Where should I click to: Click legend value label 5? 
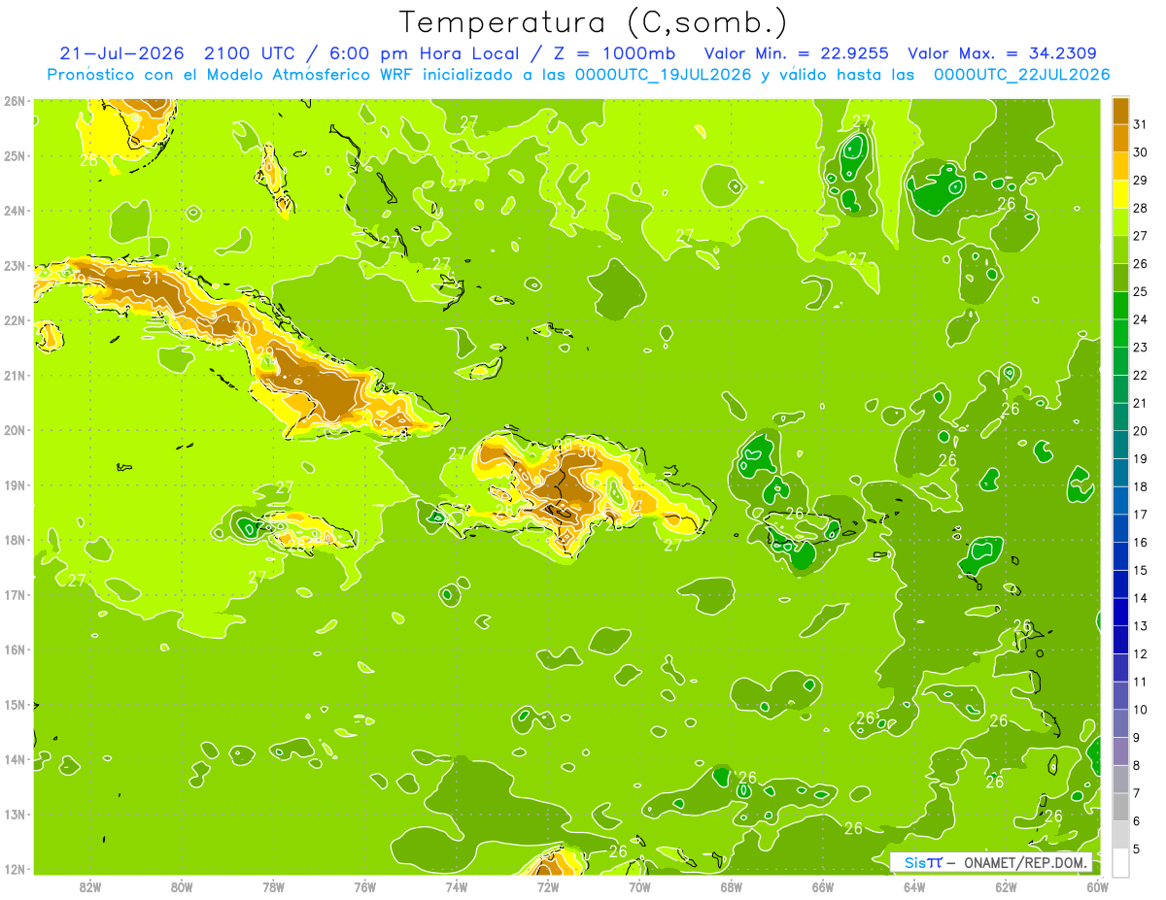tap(1138, 850)
